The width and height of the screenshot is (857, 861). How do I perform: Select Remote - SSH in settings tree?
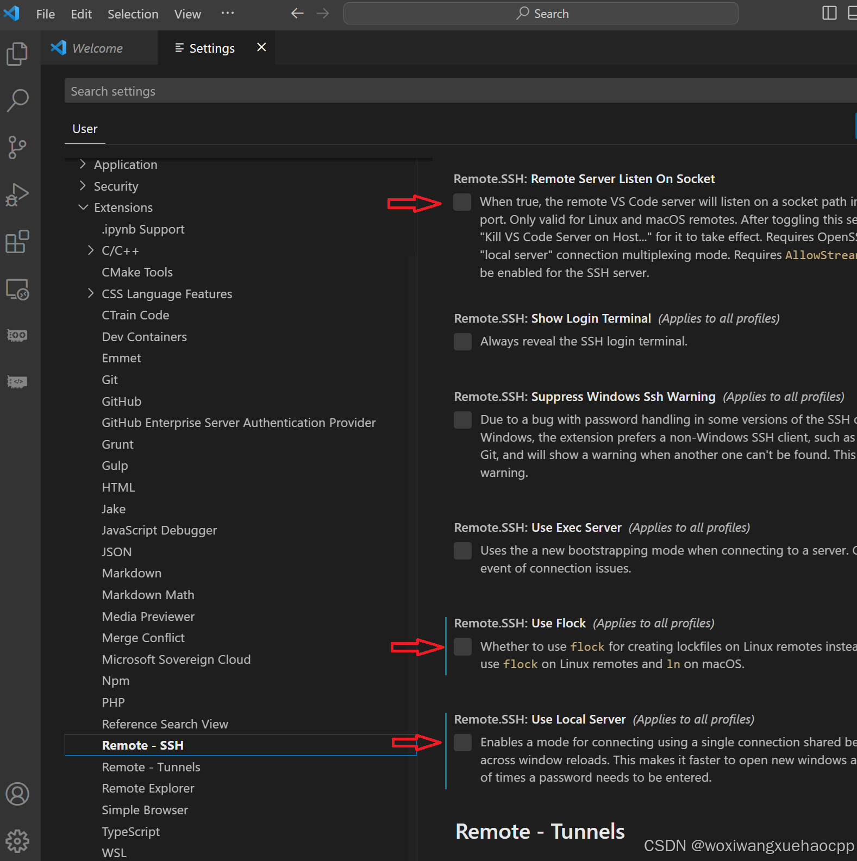[x=241, y=745]
